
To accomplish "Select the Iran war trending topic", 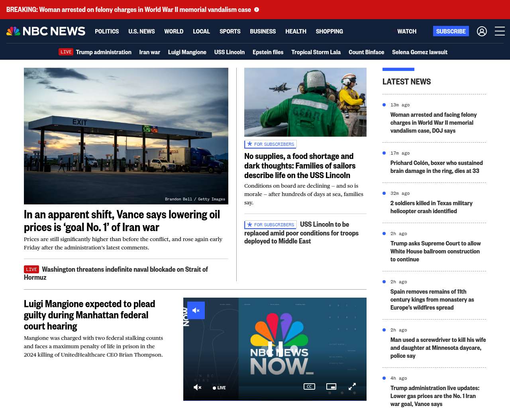I will click(x=149, y=52).
